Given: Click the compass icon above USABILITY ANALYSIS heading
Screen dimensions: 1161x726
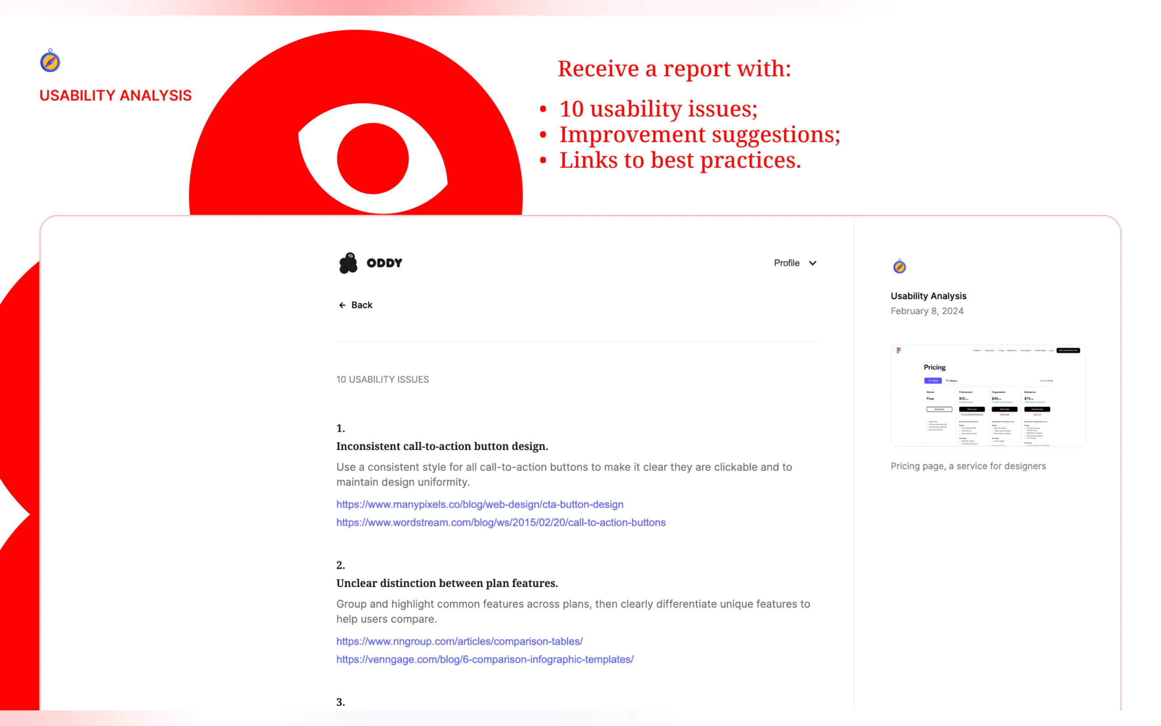Looking at the screenshot, I should (50, 61).
